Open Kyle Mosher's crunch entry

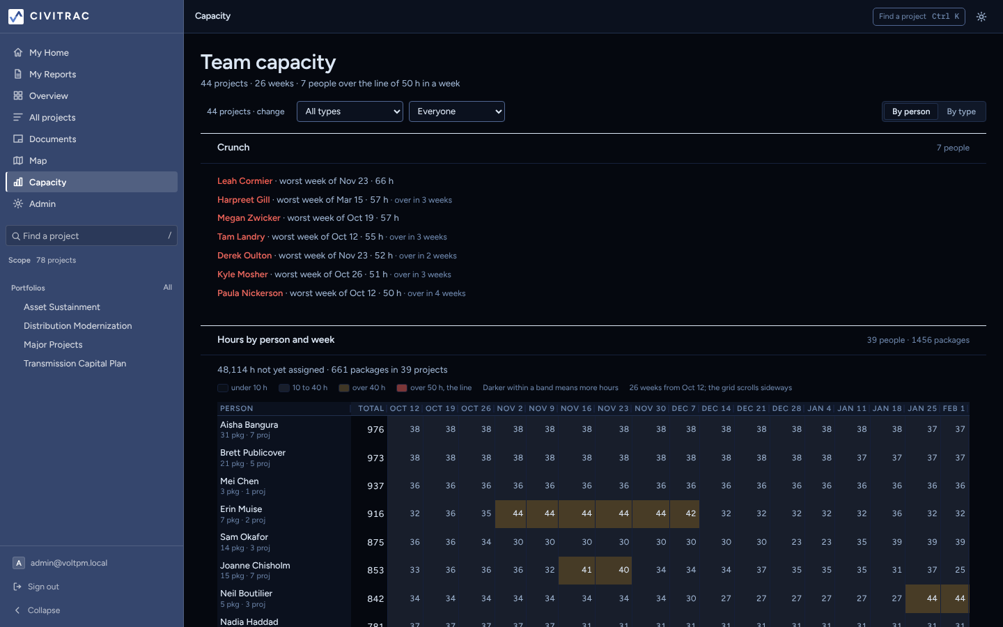click(242, 274)
